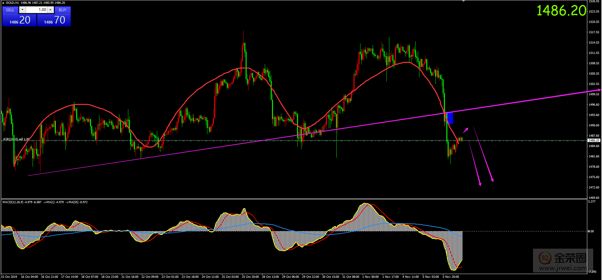The height and width of the screenshot is (280, 602).
Task: Click the SELL button
Action: pyautogui.click(x=10, y=10)
